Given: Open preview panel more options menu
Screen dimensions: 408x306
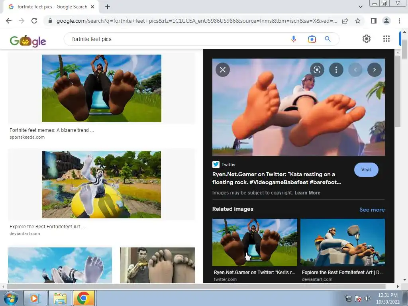Looking at the screenshot, I should point(336,70).
